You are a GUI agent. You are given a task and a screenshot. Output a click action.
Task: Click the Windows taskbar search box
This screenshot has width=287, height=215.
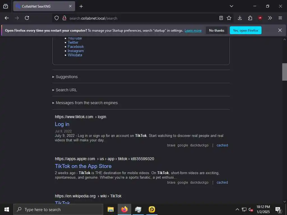click(x=58, y=209)
